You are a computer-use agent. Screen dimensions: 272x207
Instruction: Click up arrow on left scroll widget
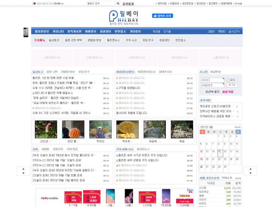coord(23,169)
